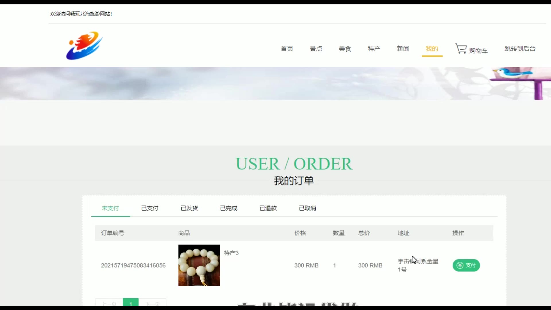This screenshot has width=551, height=310.
Task: Open the 已退款 refunded tab
Action: pyautogui.click(x=268, y=208)
